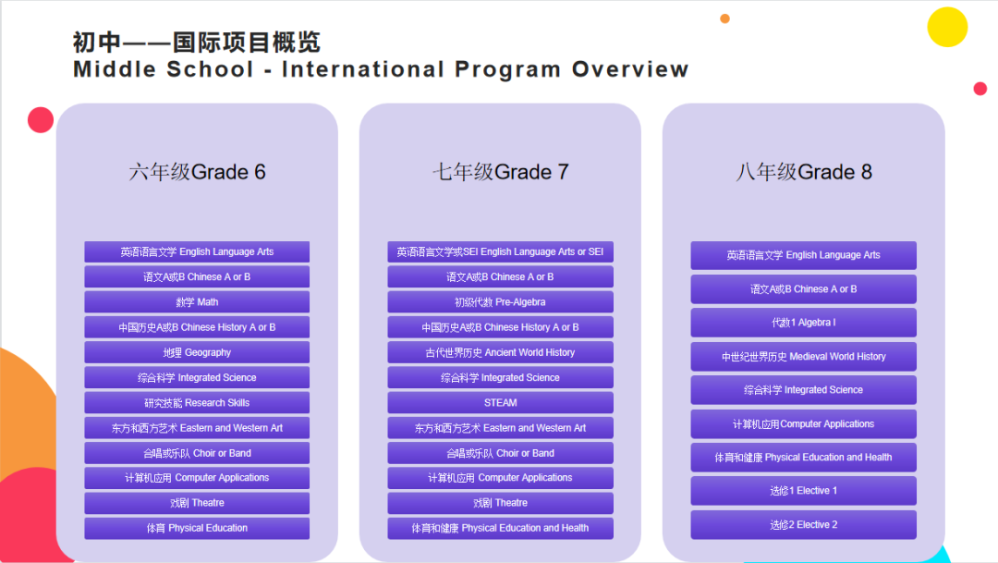Click Chinese History A or B in Grade 7

click(500, 327)
